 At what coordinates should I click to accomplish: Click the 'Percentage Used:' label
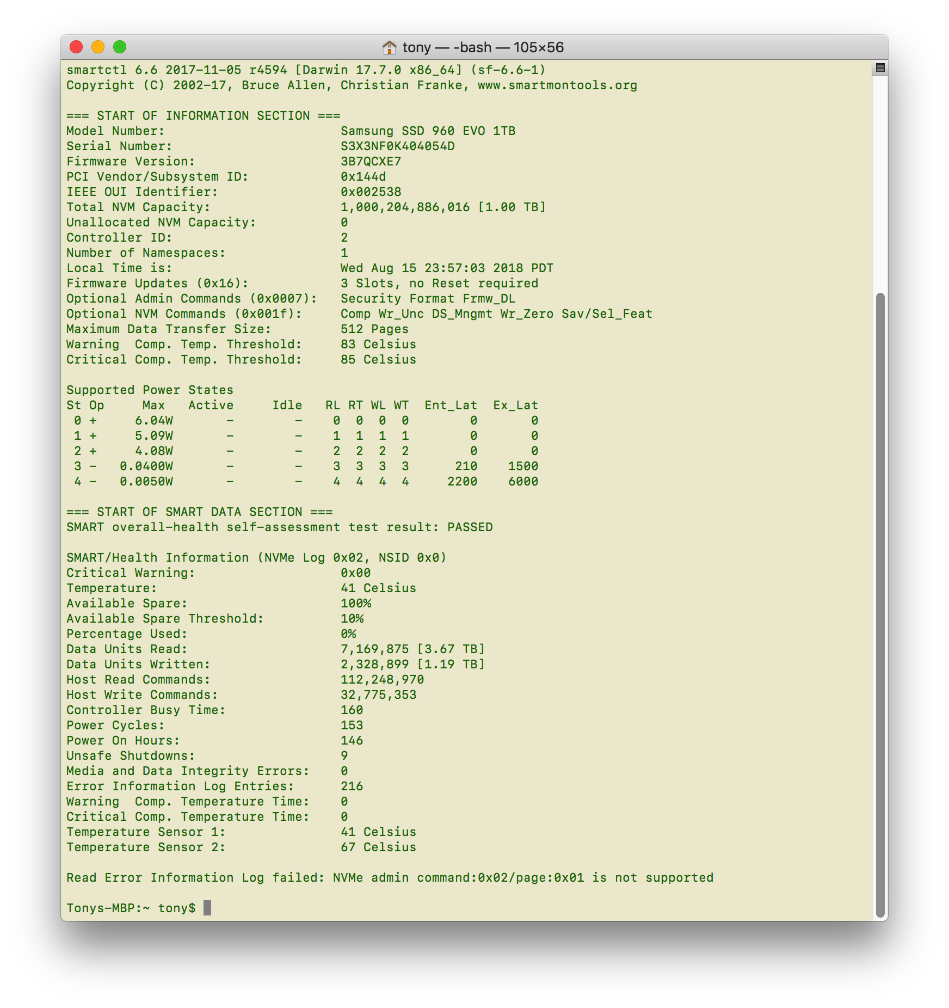click(127, 634)
